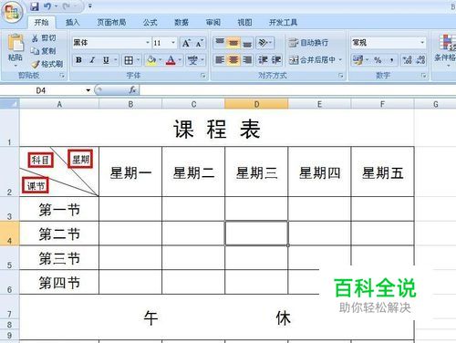
Task: Open the font size dropdown
Action: [173, 43]
